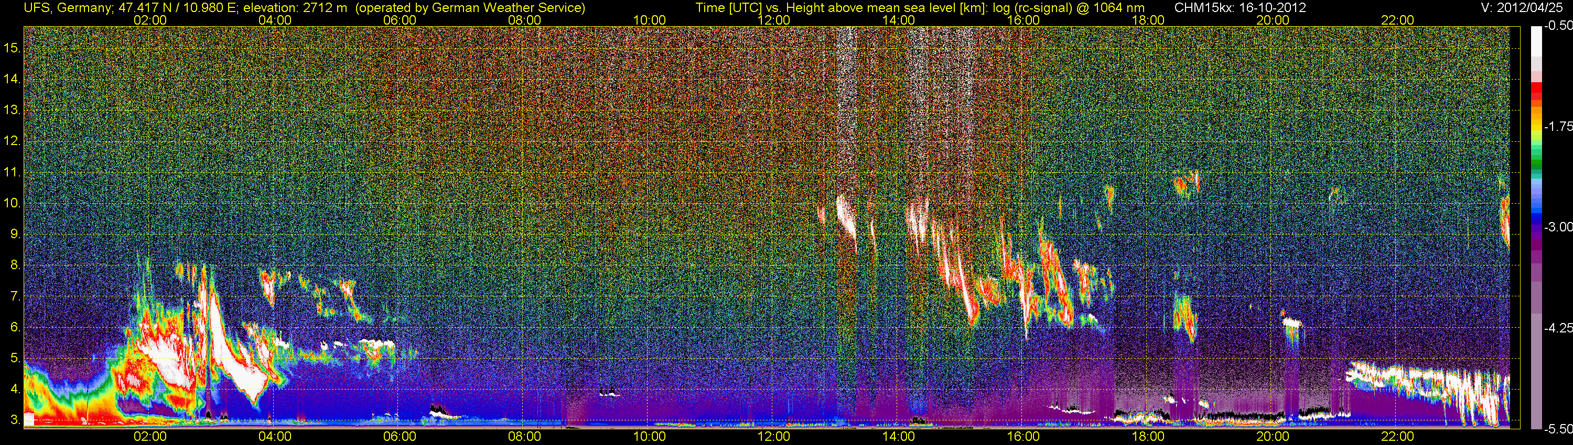Pick the 9 km height axis label
This screenshot has width=1573, height=445.
[x=15, y=235]
